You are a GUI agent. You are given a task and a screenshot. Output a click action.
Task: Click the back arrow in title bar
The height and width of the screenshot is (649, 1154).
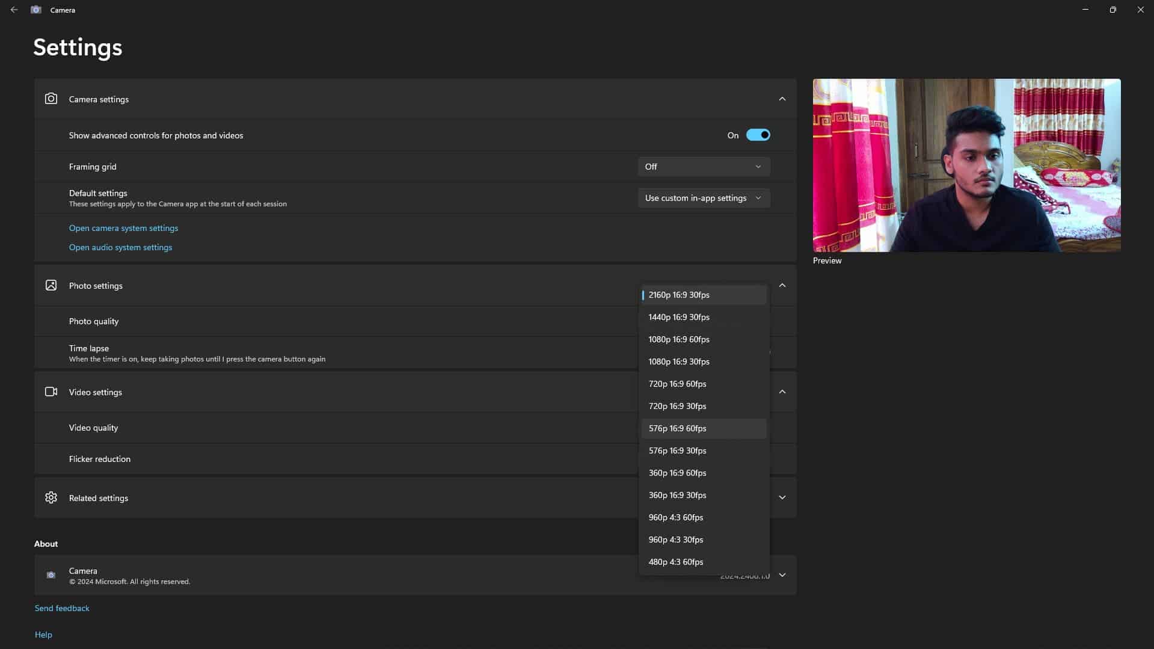point(14,10)
